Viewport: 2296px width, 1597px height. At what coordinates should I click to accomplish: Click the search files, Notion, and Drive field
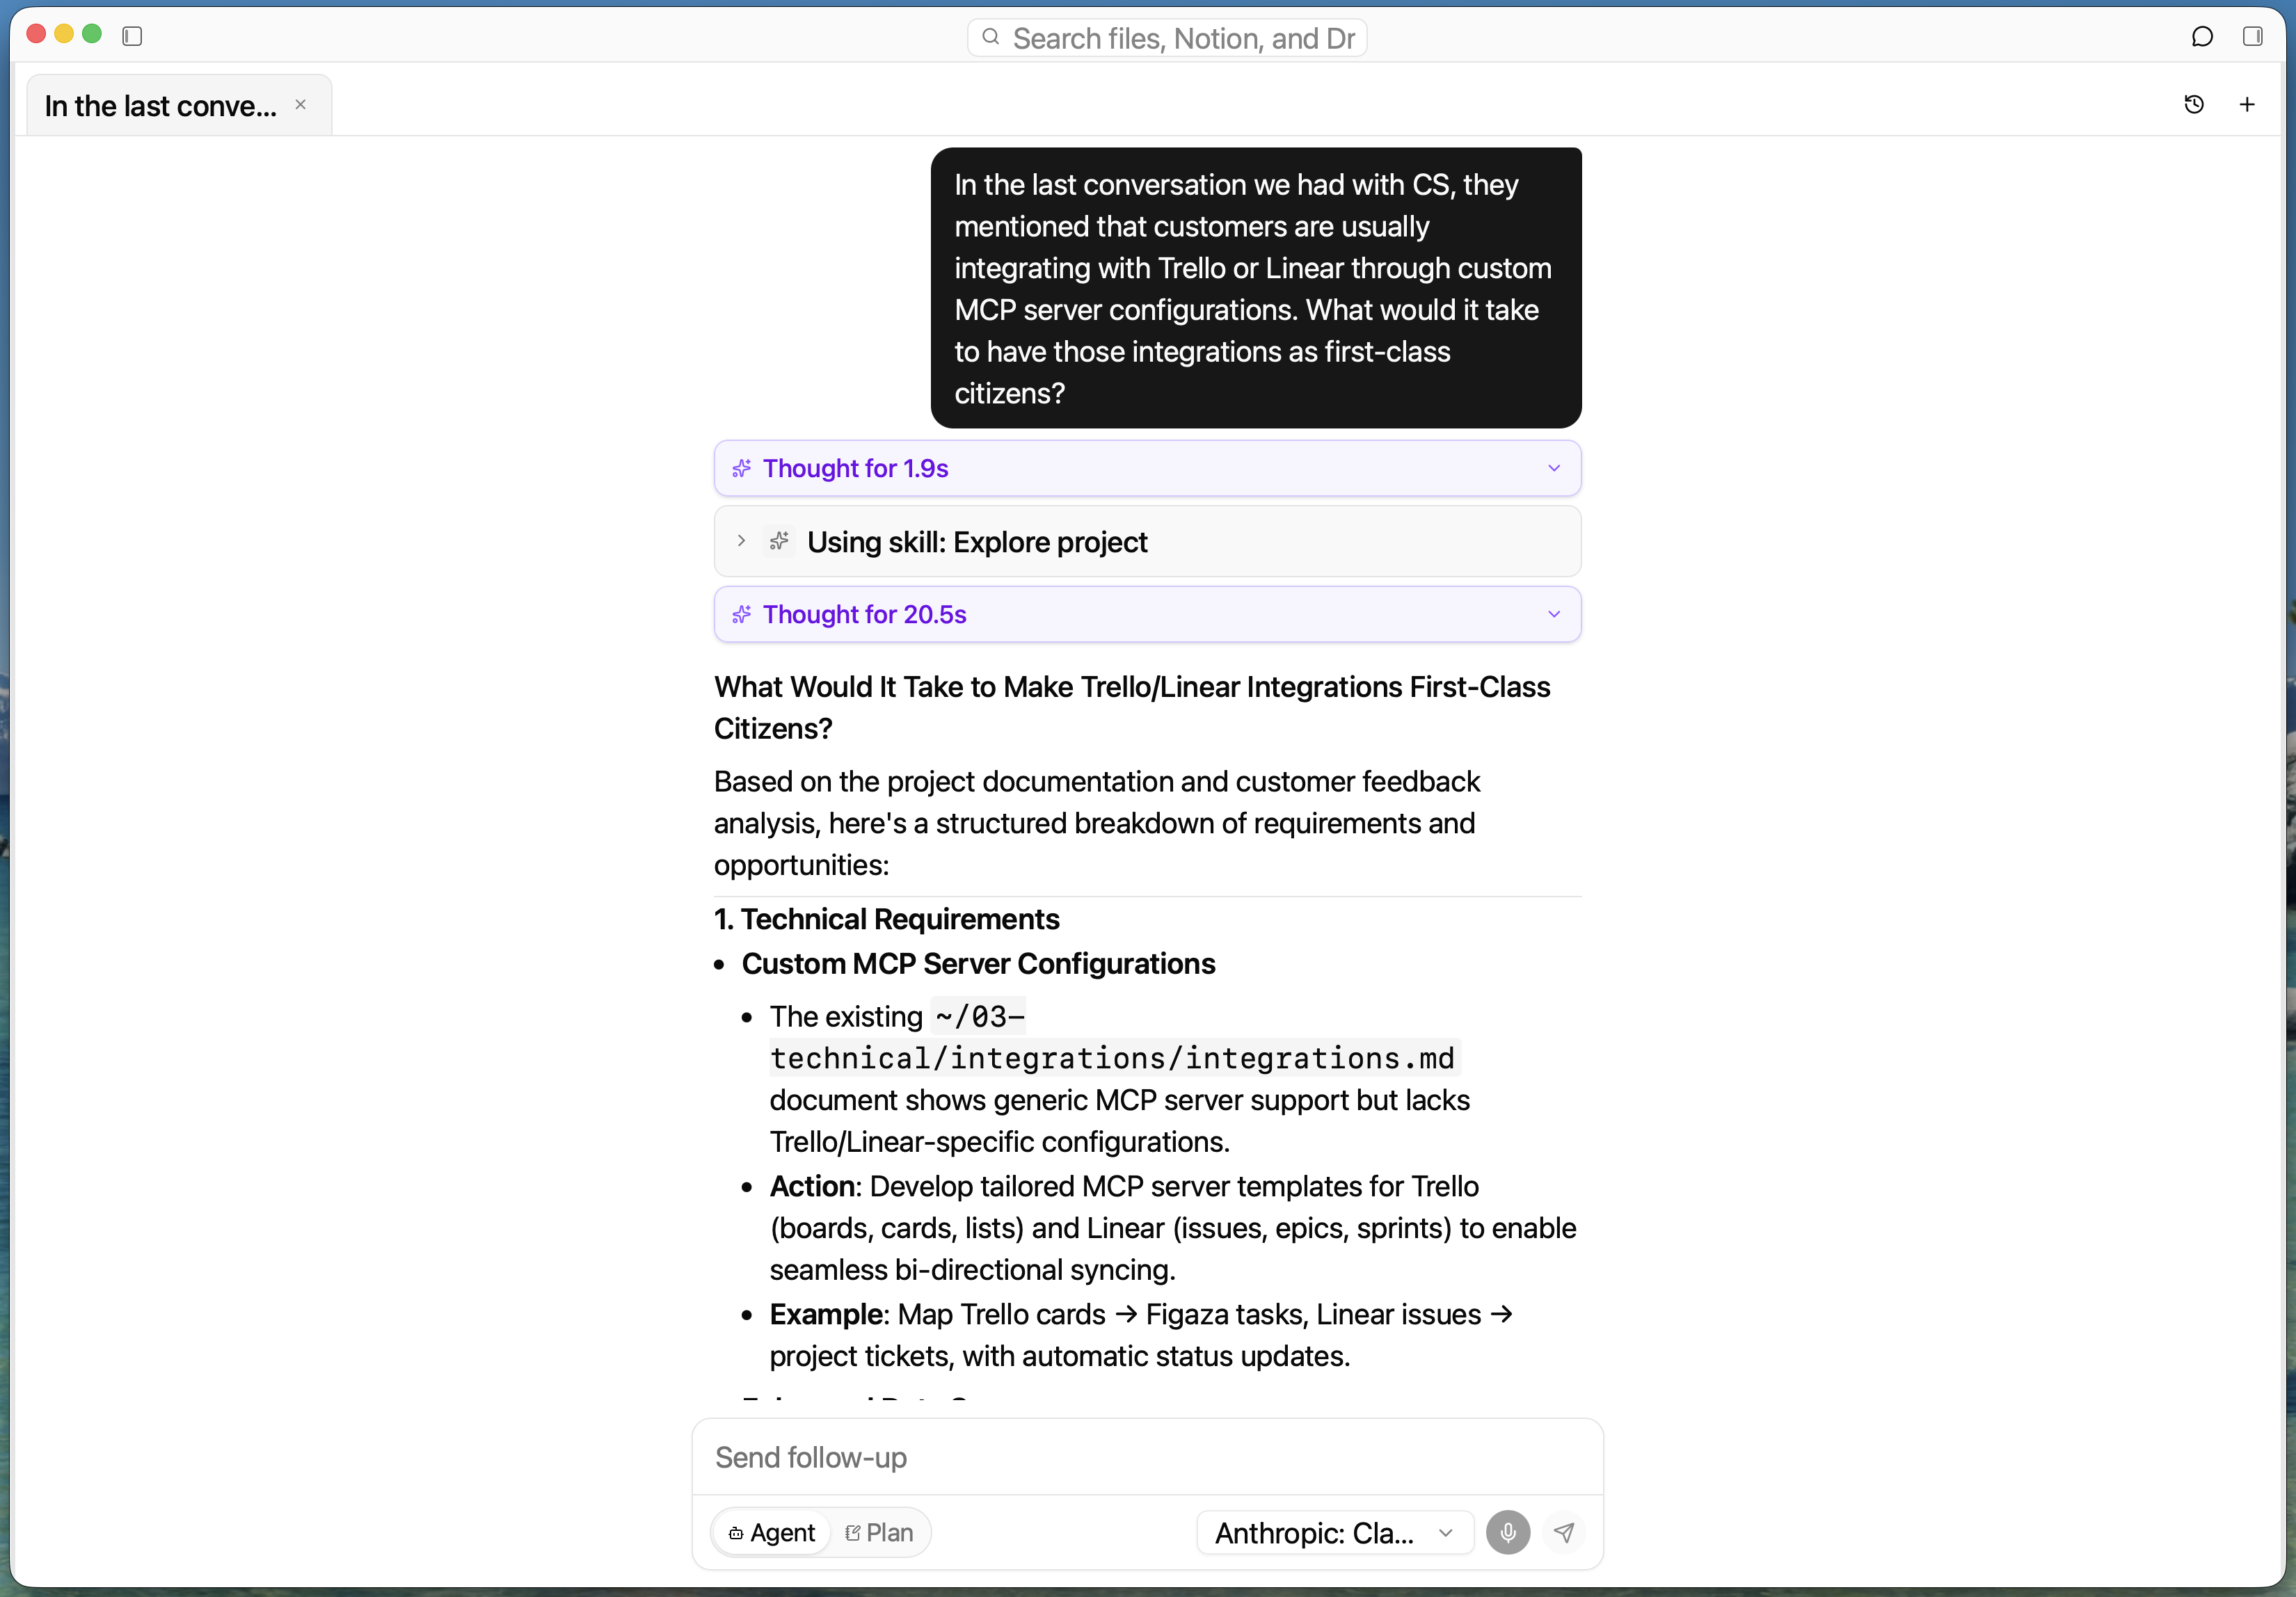(1167, 38)
